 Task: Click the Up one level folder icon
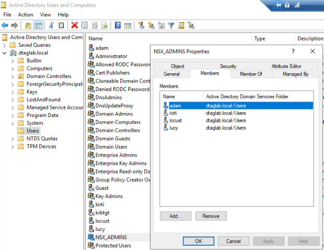coord(28,25)
